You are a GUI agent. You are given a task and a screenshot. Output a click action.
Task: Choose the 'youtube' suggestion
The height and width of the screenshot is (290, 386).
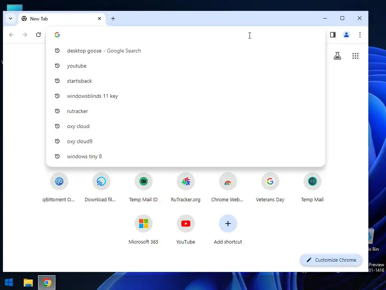[x=185, y=66]
